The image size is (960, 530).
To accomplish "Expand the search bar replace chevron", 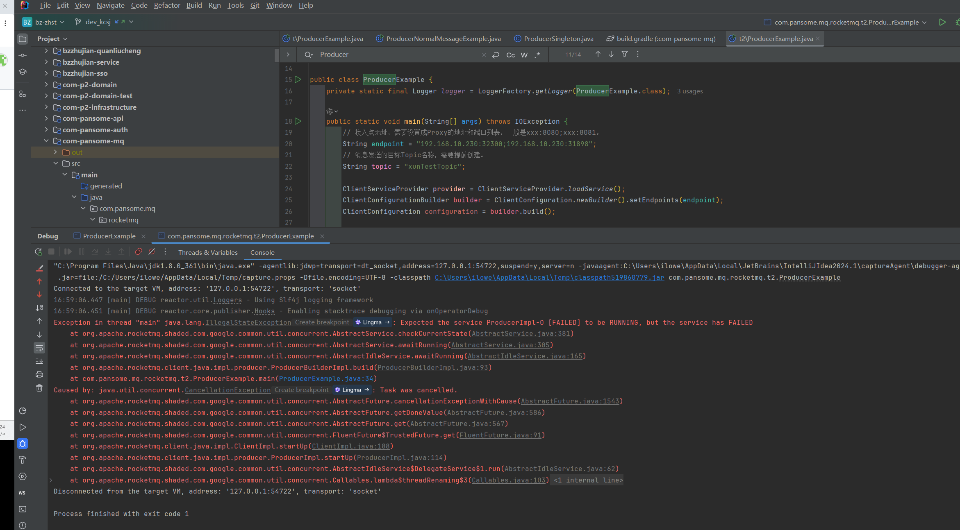I will click(x=288, y=54).
